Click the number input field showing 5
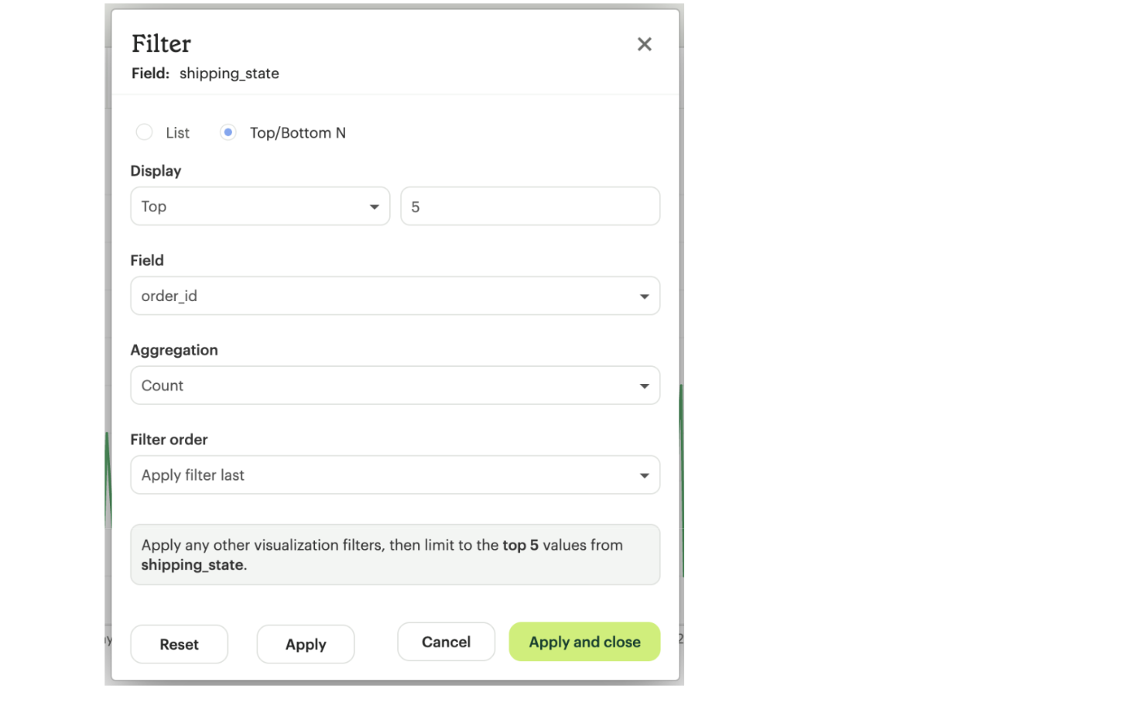Viewport: 1133px width, 713px height. coord(530,206)
